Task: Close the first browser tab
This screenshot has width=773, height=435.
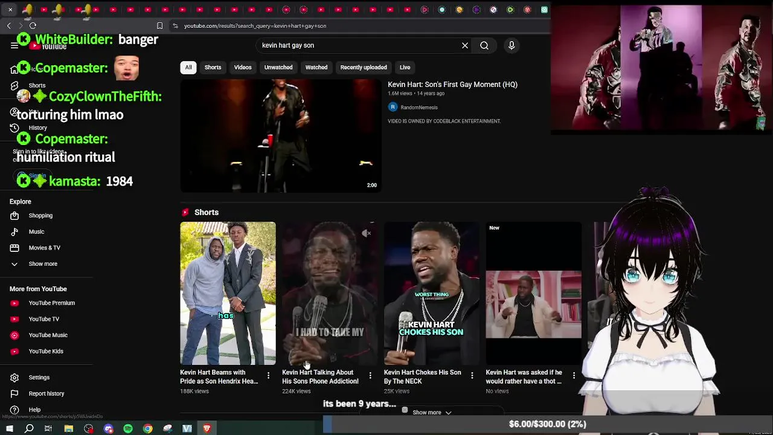Action: click(x=10, y=10)
